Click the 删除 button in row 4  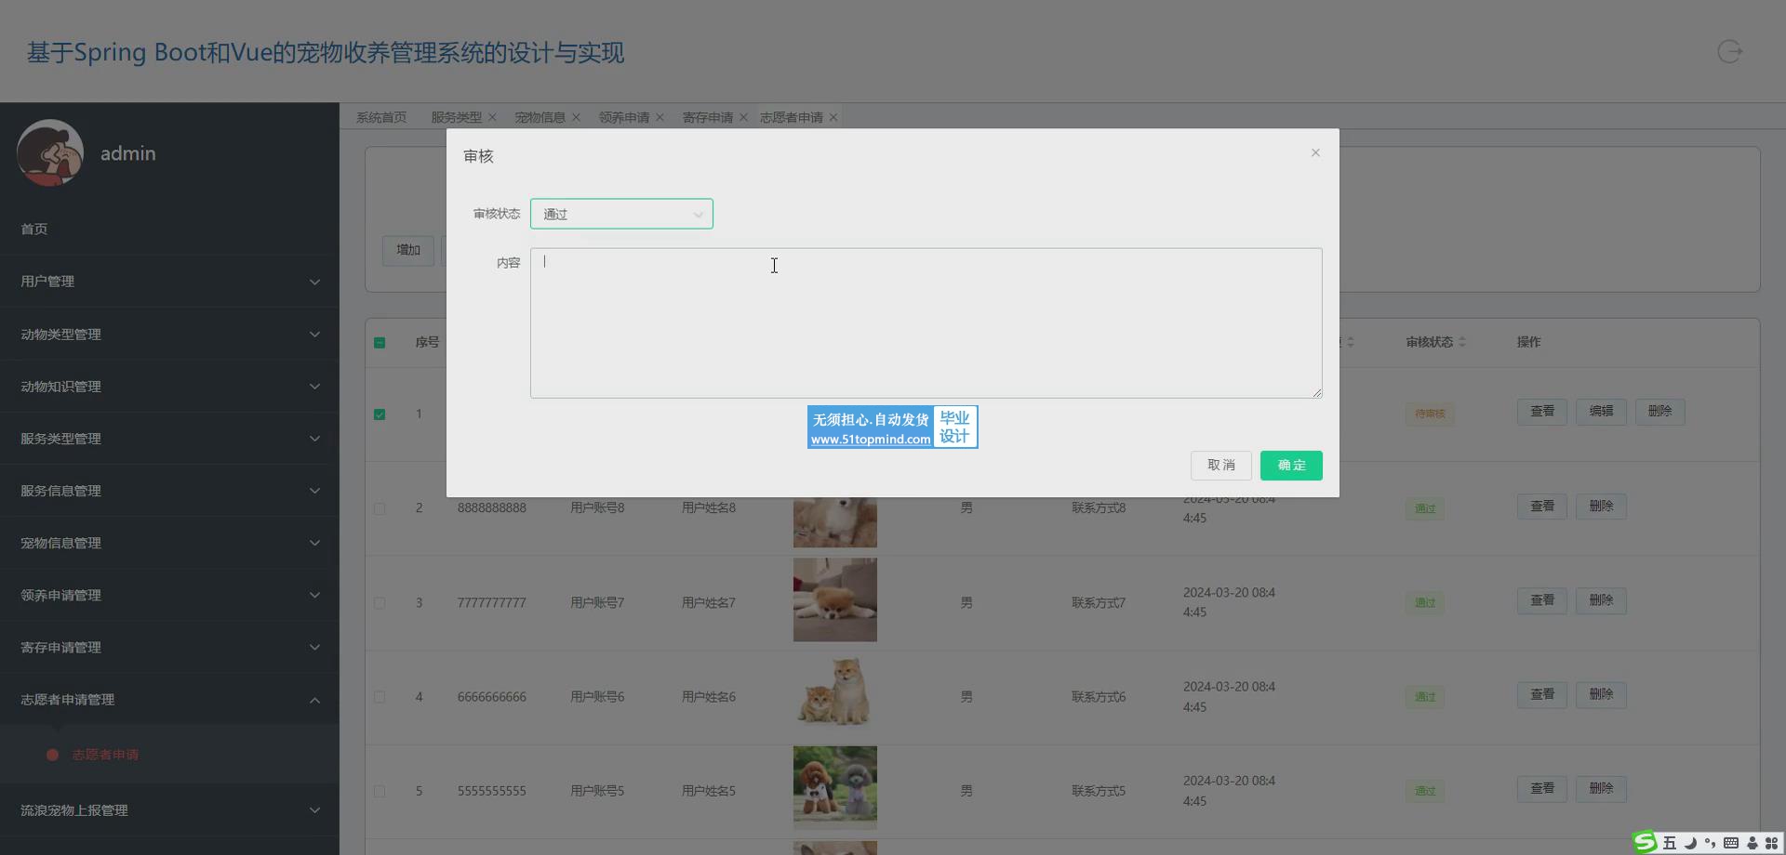point(1601,695)
